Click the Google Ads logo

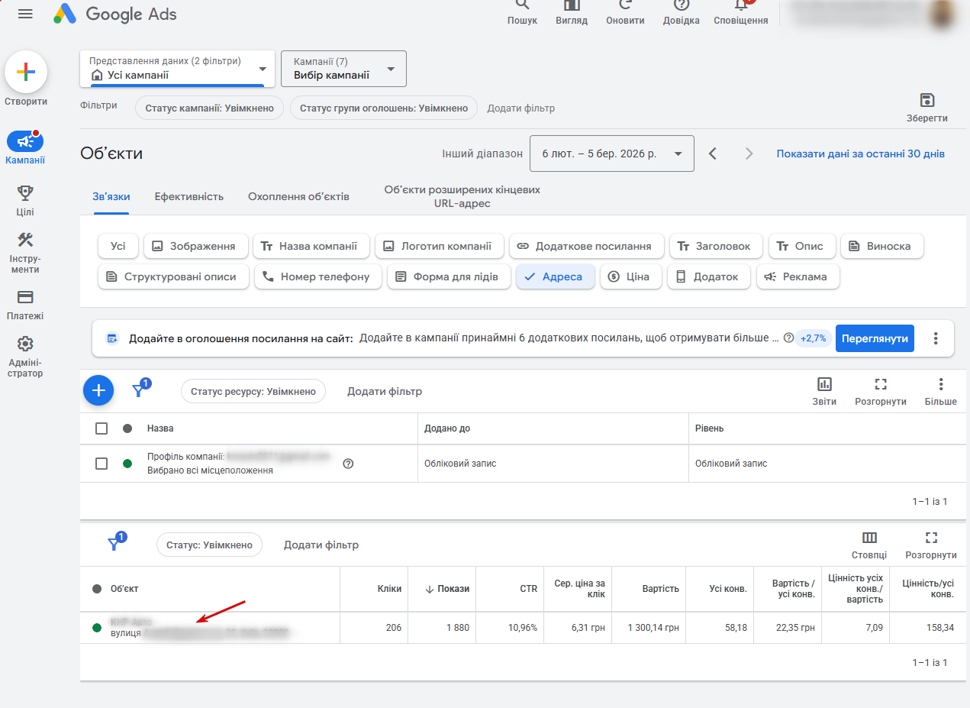point(115,14)
